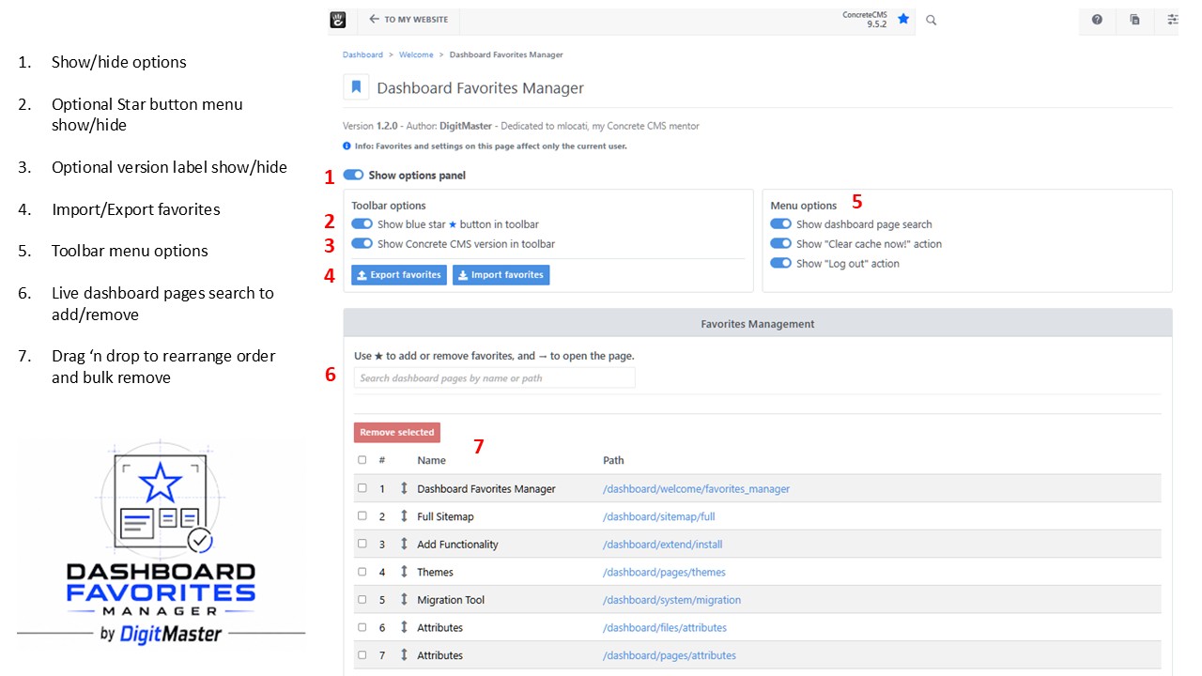Click the "ConcreteCMS 9.5.2" version label
1202x676 pixels.
coord(864,19)
